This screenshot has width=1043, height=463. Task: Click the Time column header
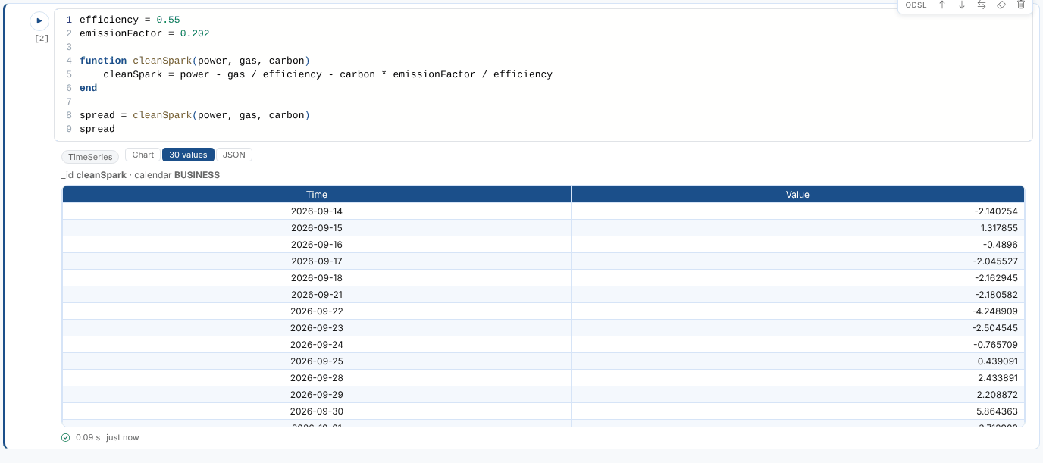(x=317, y=195)
